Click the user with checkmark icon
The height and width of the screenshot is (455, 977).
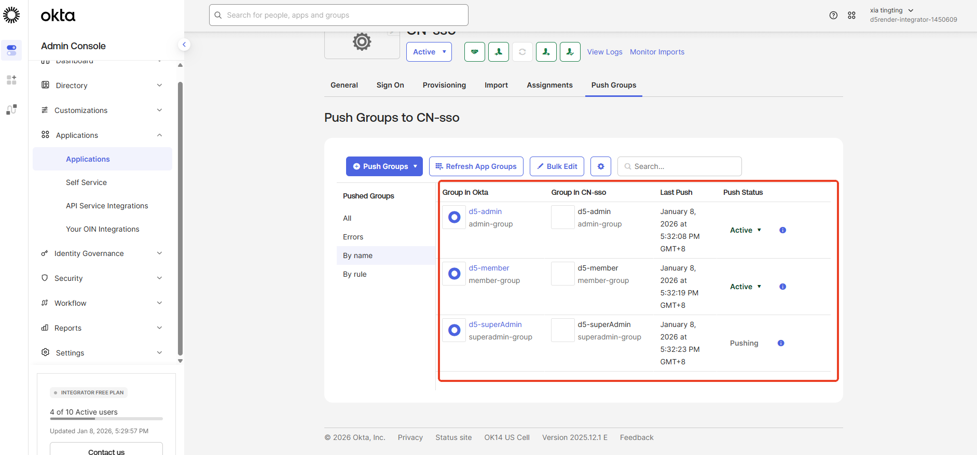tap(570, 52)
